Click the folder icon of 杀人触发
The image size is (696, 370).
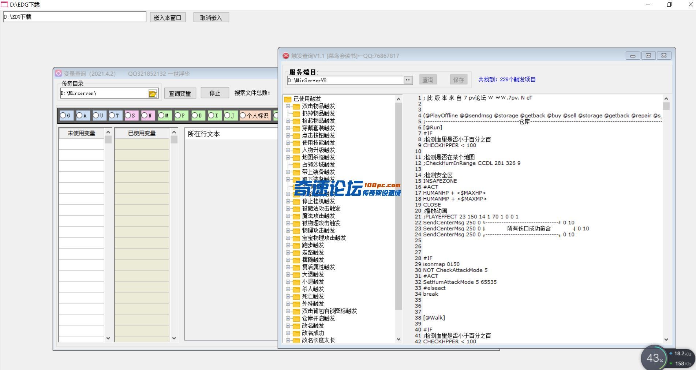[x=296, y=289]
